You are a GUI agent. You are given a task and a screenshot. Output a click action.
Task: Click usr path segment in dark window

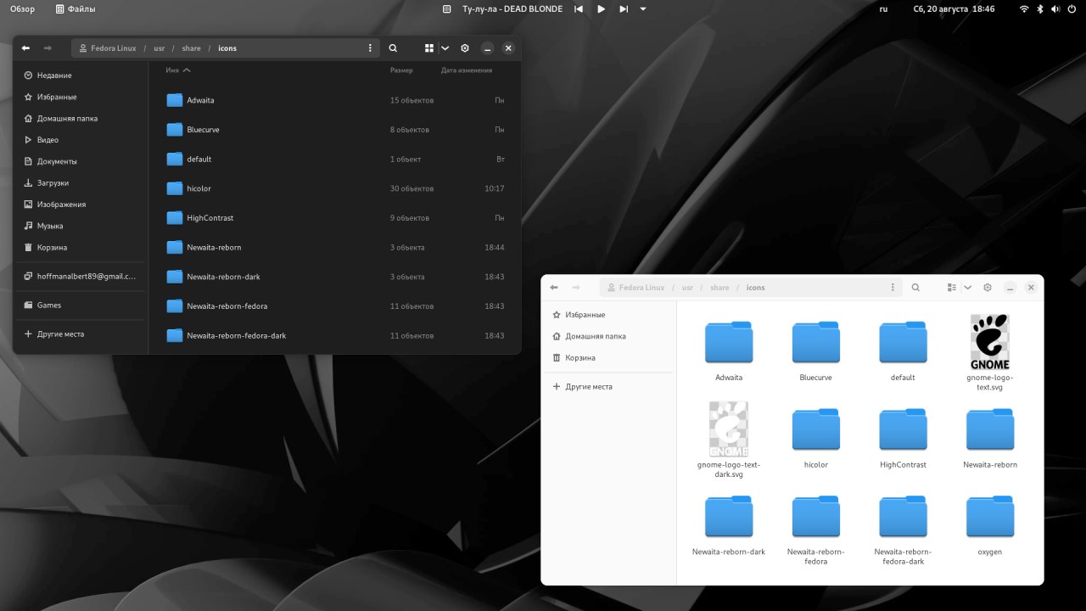coord(160,48)
